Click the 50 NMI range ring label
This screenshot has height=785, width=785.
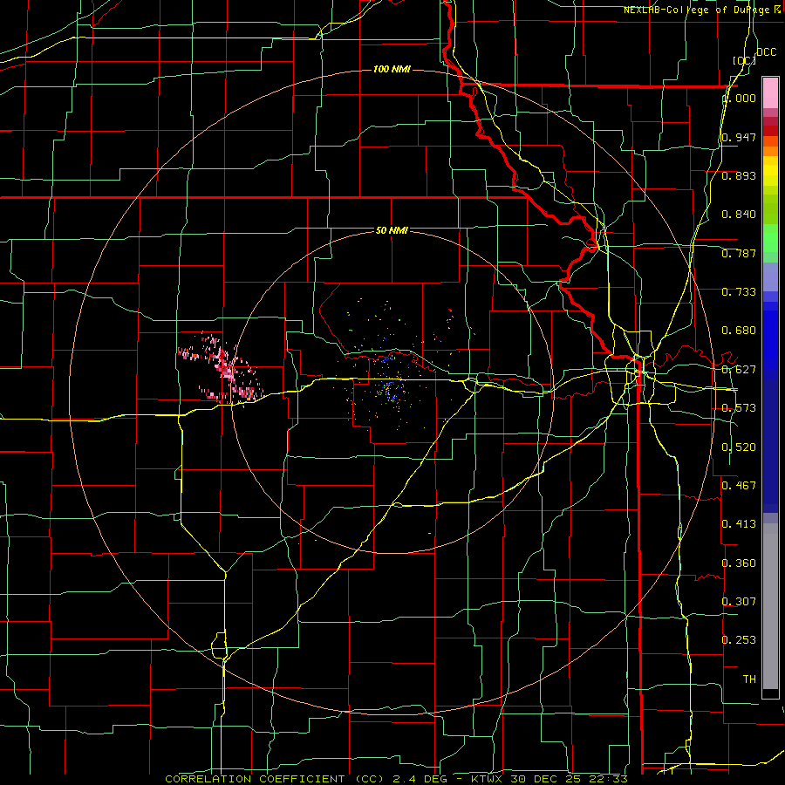coord(392,230)
